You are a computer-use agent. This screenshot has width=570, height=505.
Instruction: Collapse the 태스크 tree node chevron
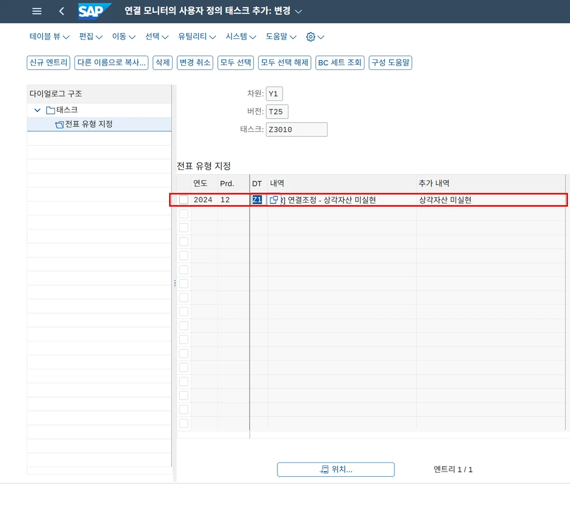click(37, 110)
